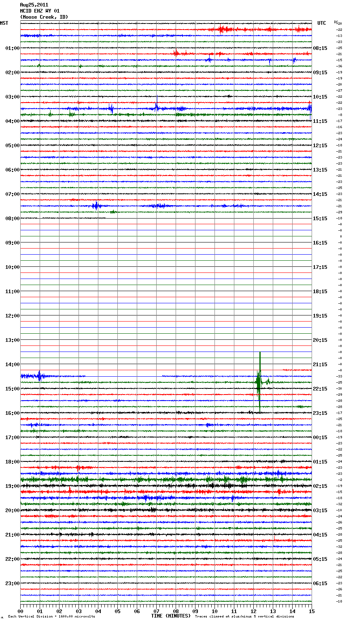Select the 14:00 MST row label
Viewport: 344px width, 622px height.
coord(13,365)
